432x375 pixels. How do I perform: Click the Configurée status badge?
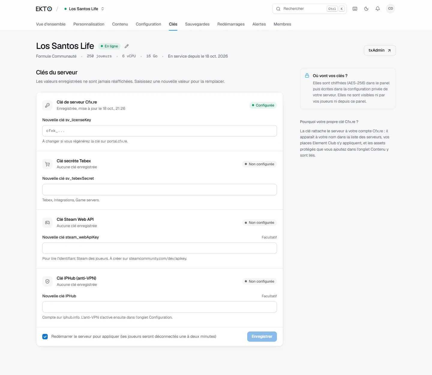[263, 105]
